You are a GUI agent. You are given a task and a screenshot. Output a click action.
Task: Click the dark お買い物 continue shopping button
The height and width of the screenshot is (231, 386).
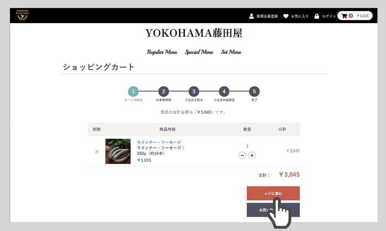point(273,210)
